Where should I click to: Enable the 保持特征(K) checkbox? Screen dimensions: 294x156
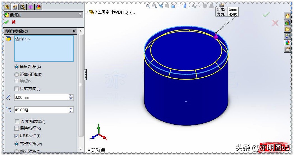pyautogui.click(x=17, y=128)
